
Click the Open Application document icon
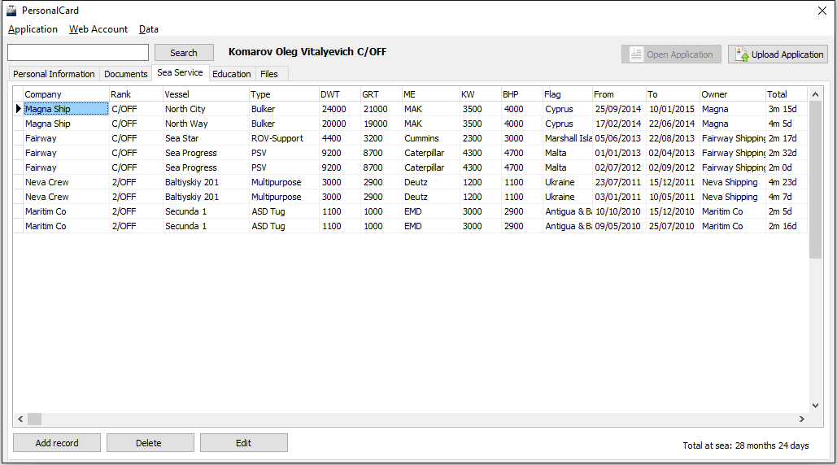tap(636, 54)
